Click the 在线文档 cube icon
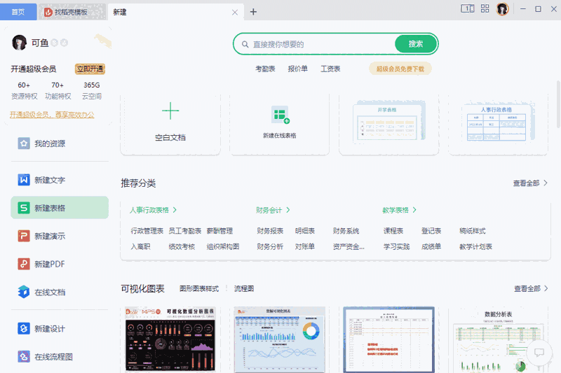This screenshot has width=561, height=373. pos(24,292)
